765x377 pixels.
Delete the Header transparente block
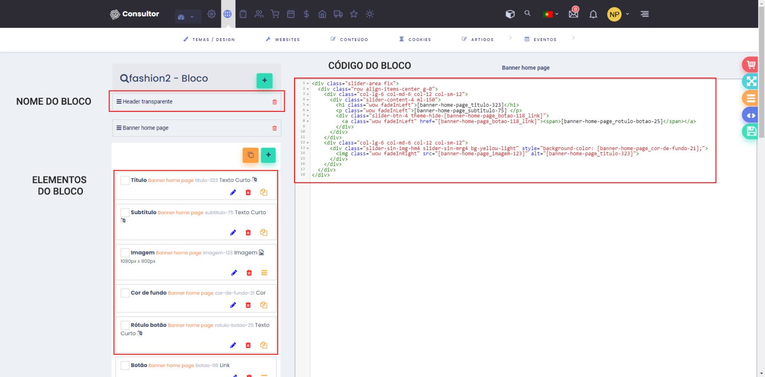[x=275, y=102]
